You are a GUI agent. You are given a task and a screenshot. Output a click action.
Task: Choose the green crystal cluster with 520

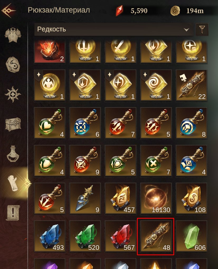click(85, 236)
